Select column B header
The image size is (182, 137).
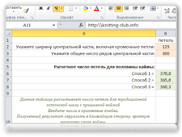point(166,33)
